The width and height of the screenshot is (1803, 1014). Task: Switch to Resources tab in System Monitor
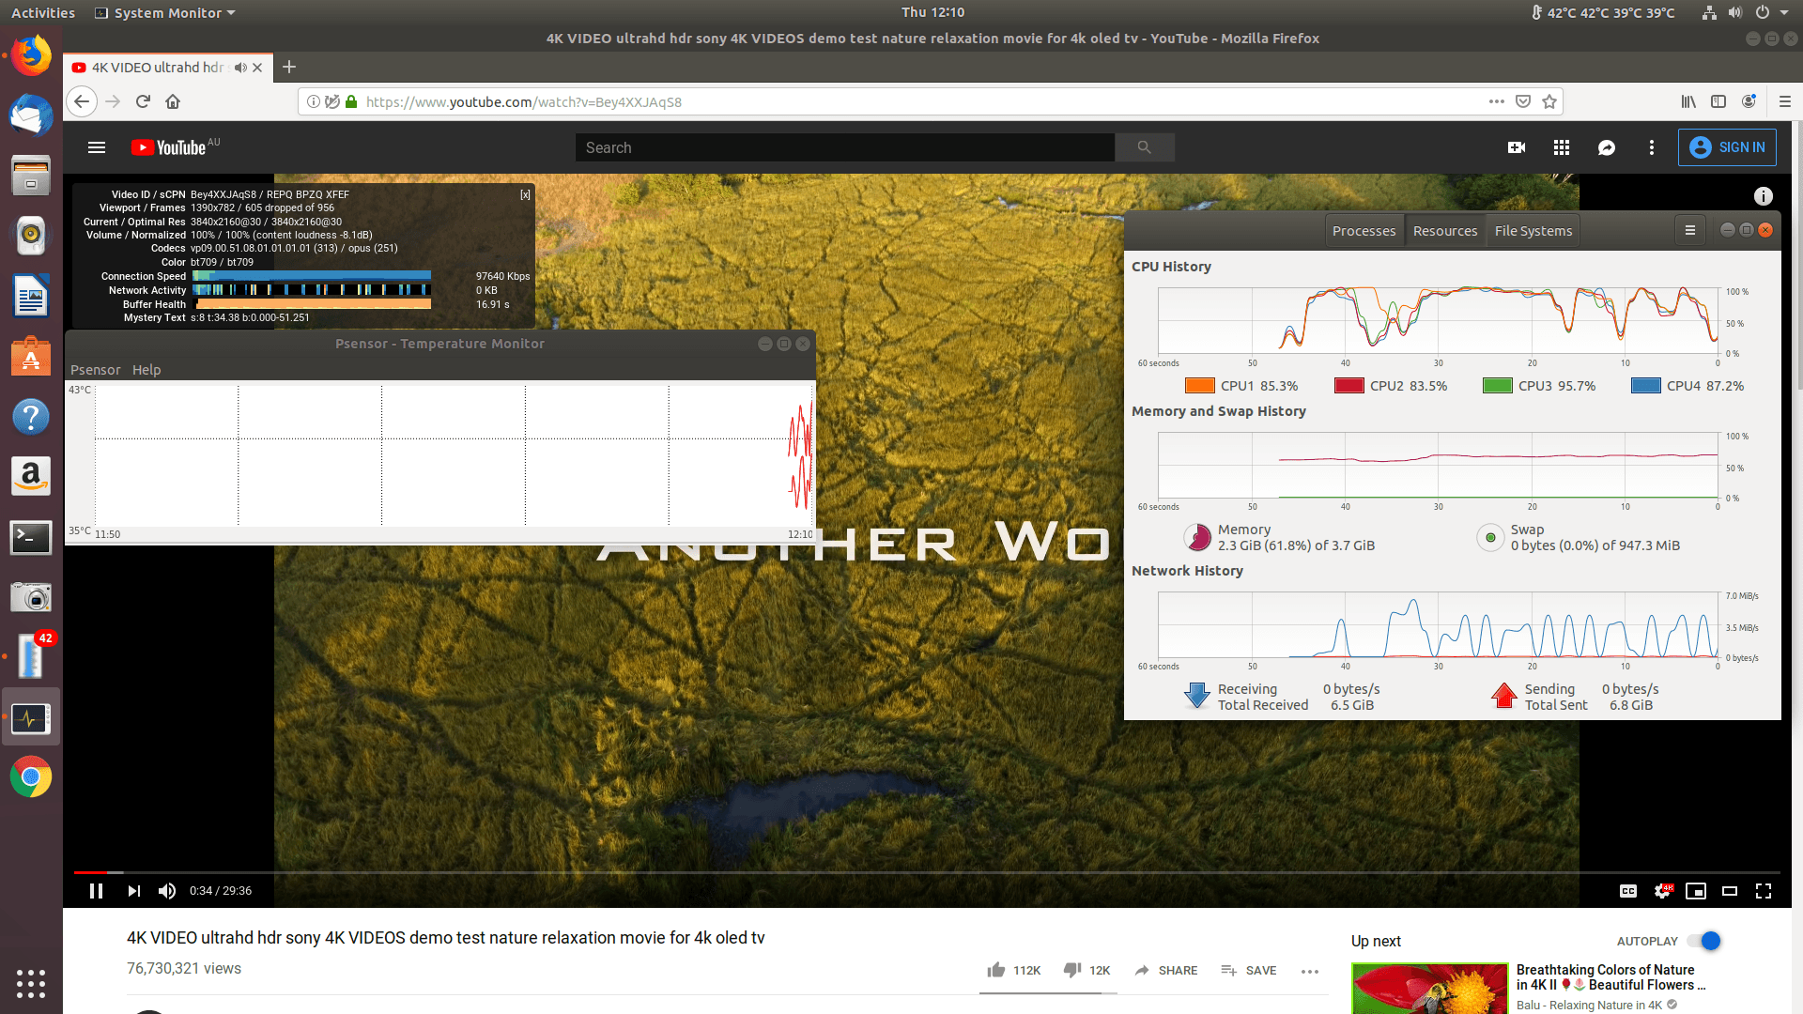click(1445, 231)
